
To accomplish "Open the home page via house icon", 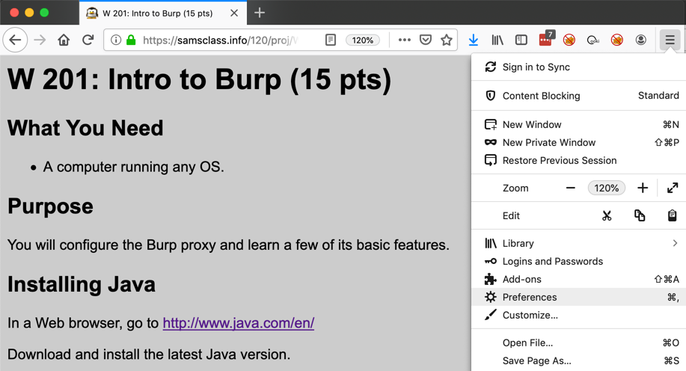I will [x=64, y=40].
